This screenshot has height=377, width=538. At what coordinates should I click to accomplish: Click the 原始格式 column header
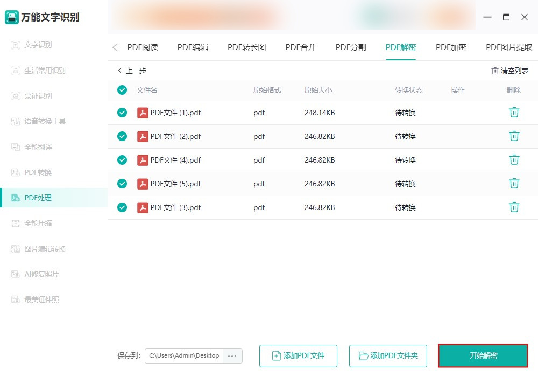coord(267,90)
